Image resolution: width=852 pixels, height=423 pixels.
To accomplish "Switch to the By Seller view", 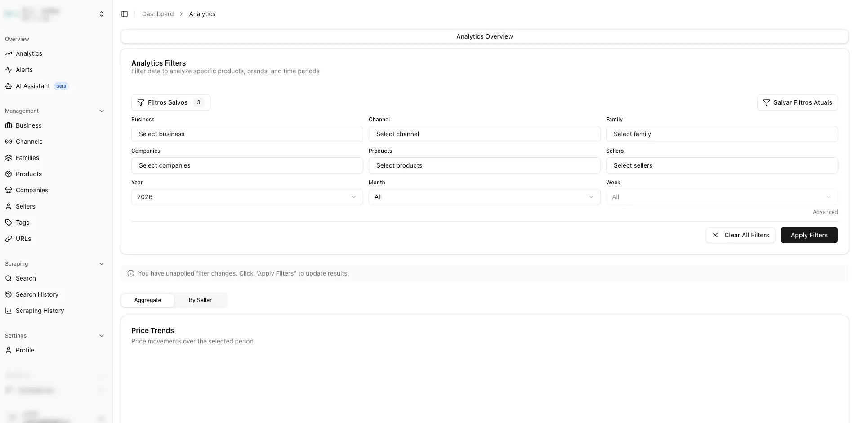I will point(200,300).
